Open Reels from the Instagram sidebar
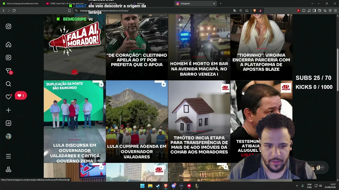Viewport: 339px width, 190px height. pyautogui.click(x=8, y=58)
